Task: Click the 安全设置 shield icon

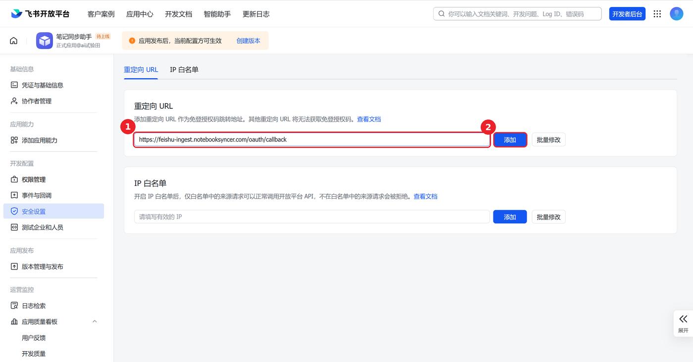Action: 14,211
